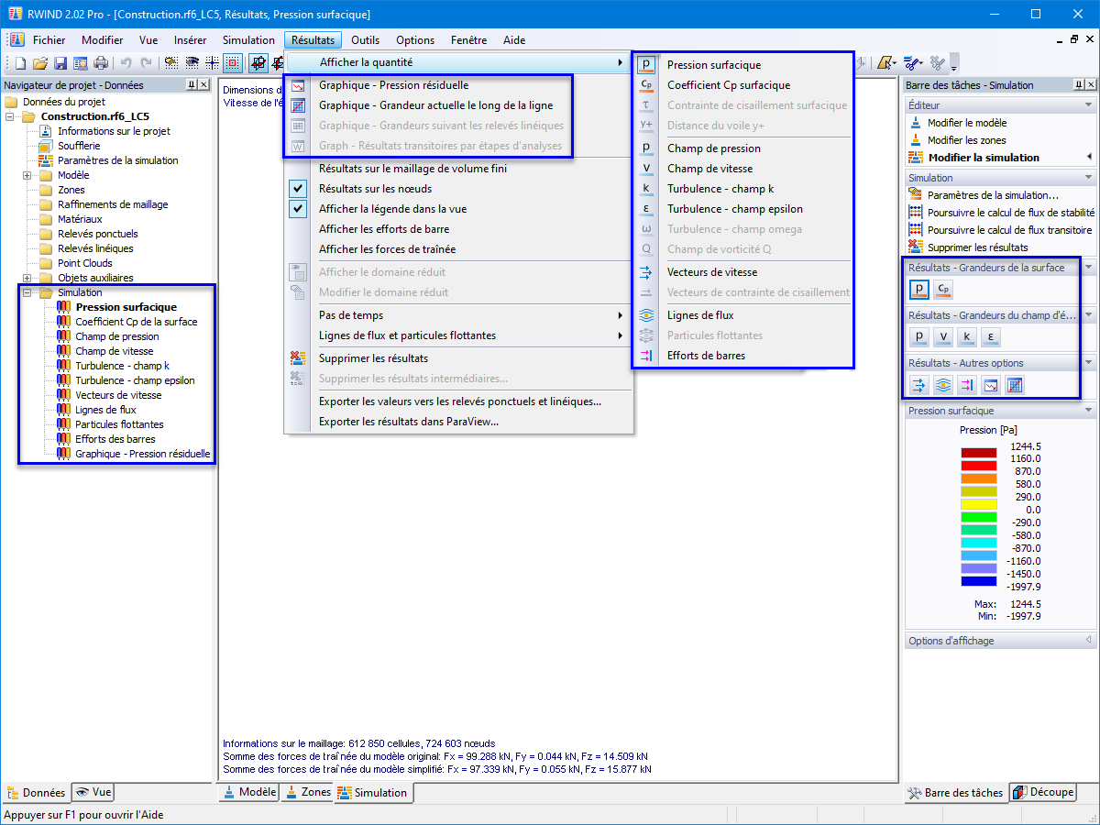Show pressure field via 'p' field icon
Viewport: 1100px width, 825px height.
coord(919,337)
